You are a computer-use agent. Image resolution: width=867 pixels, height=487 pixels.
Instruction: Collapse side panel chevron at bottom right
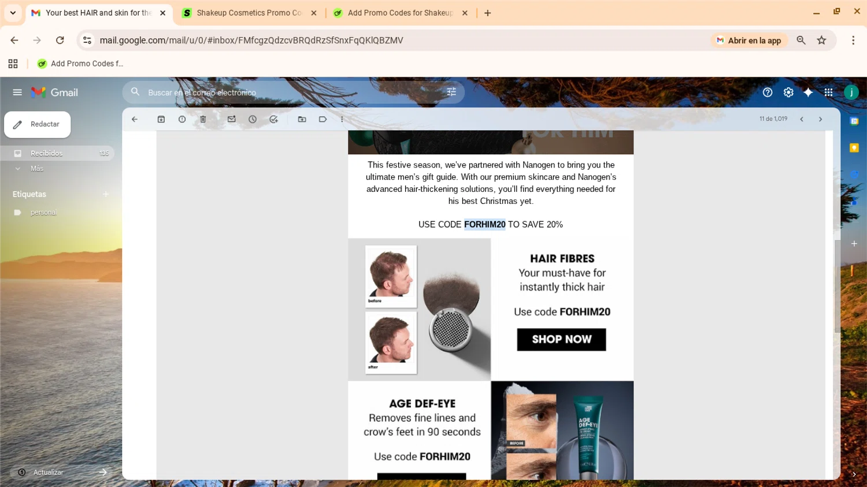pyautogui.click(x=854, y=474)
